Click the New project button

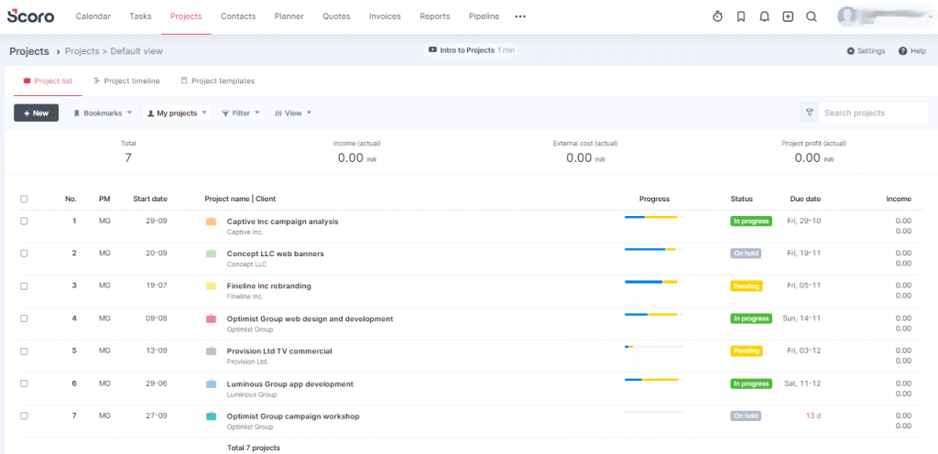[37, 113]
